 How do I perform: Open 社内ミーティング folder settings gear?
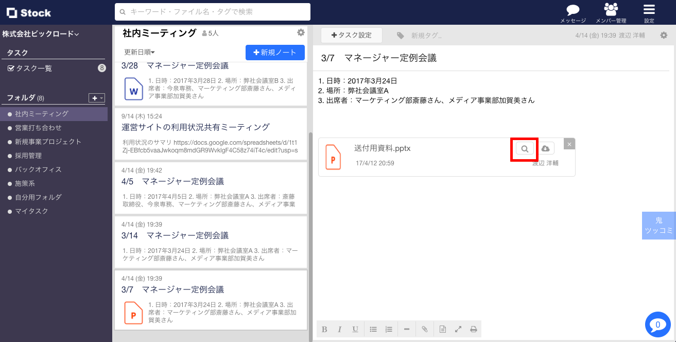point(301,32)
